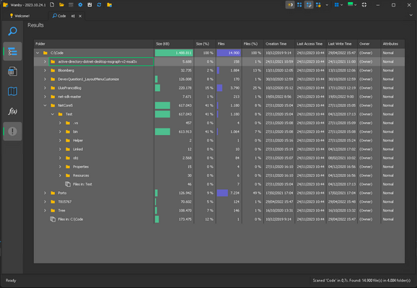
Task: Select the exclamation warnings sidebar icon
Action: click(x=12, y=131)
